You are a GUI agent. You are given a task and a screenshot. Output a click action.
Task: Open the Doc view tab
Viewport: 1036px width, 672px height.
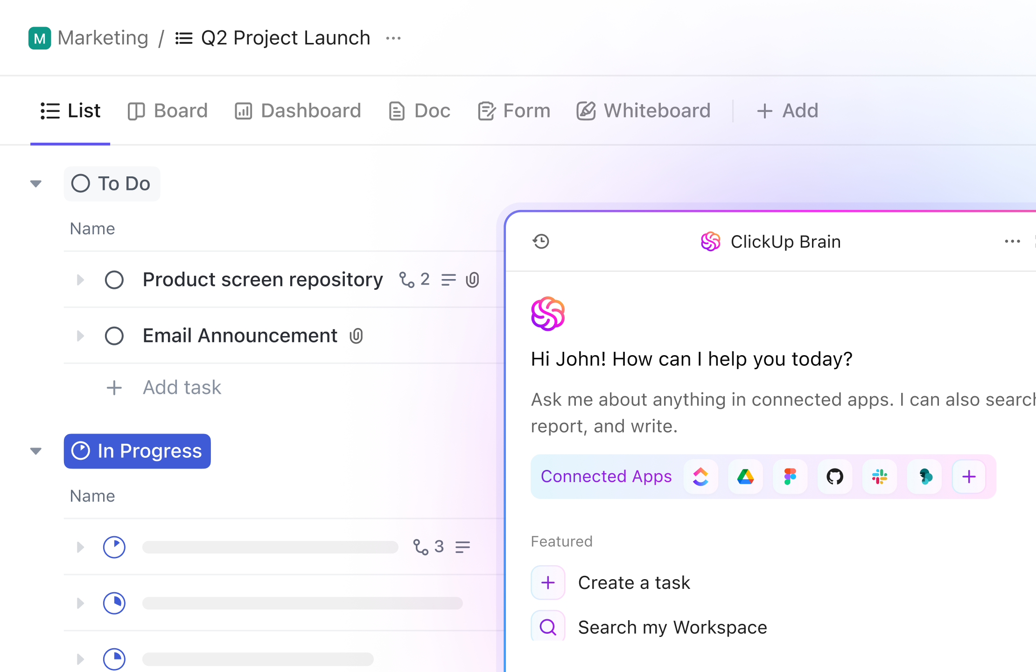pyautogui.click(x=420, y=111)
